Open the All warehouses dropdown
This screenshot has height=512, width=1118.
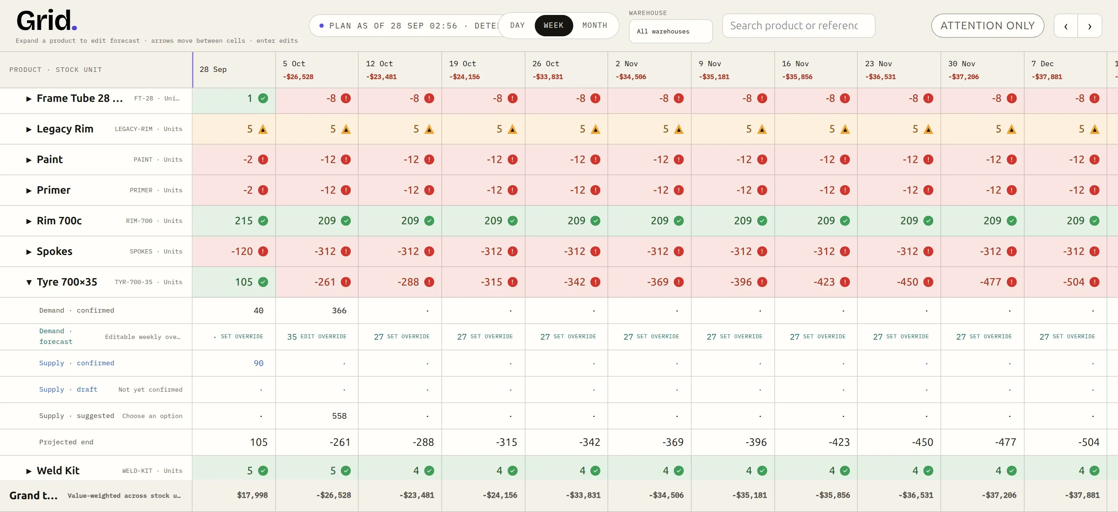coord(671,31)
